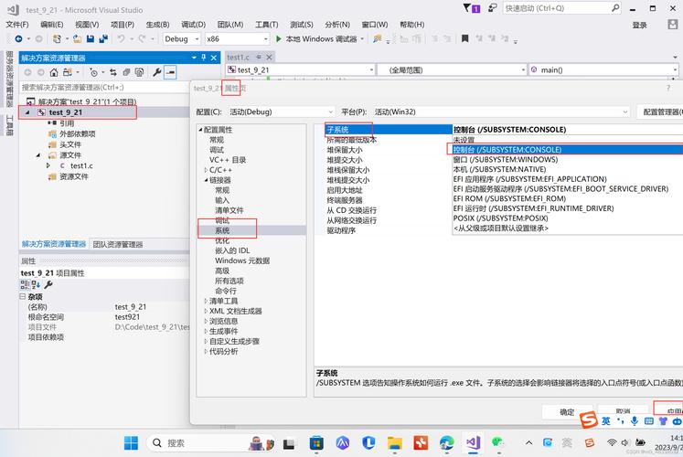Open the 平台(P) 活动(Win32) dropdown
The image size is (683, 457).
pyautogui.click(x=501, y=112)
